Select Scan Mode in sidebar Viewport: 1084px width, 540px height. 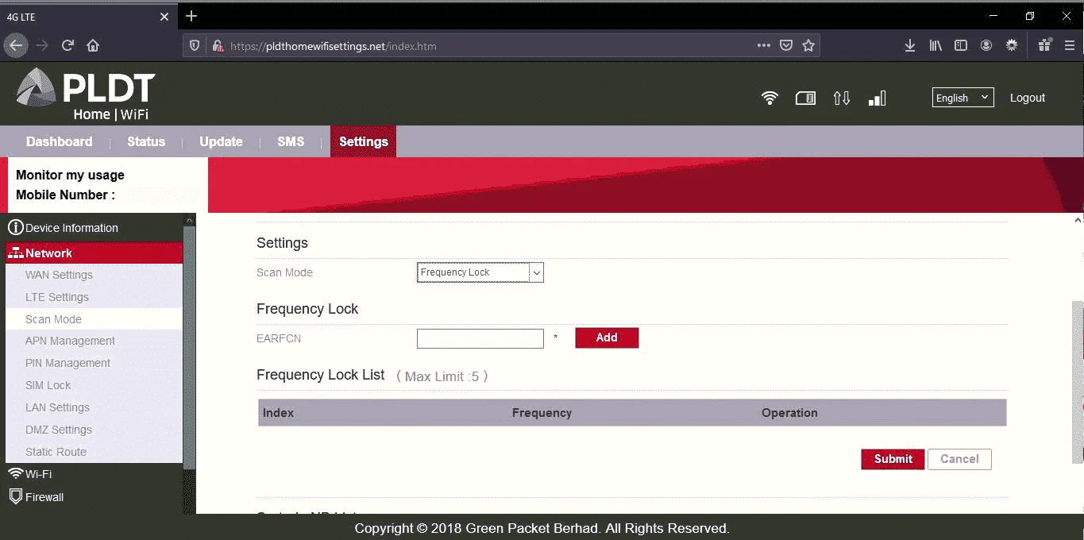(x=94, y=319)
